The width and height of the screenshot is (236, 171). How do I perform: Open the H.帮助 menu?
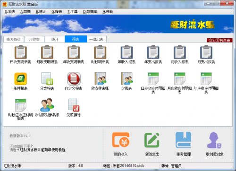click(x=108, y=12)
